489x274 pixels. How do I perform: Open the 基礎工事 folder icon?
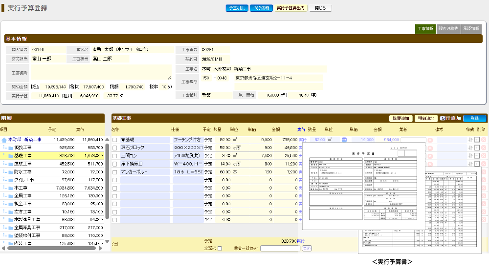(11, 156)
